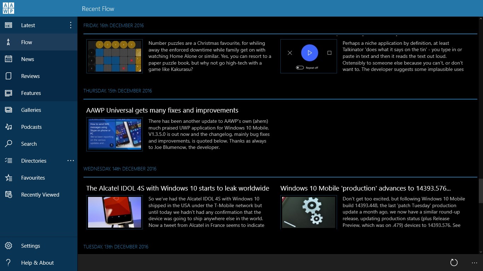This screenshot has height=271, width=483.
Task: Click the Latest newspaper icon
Action: [x=8, y=25]
